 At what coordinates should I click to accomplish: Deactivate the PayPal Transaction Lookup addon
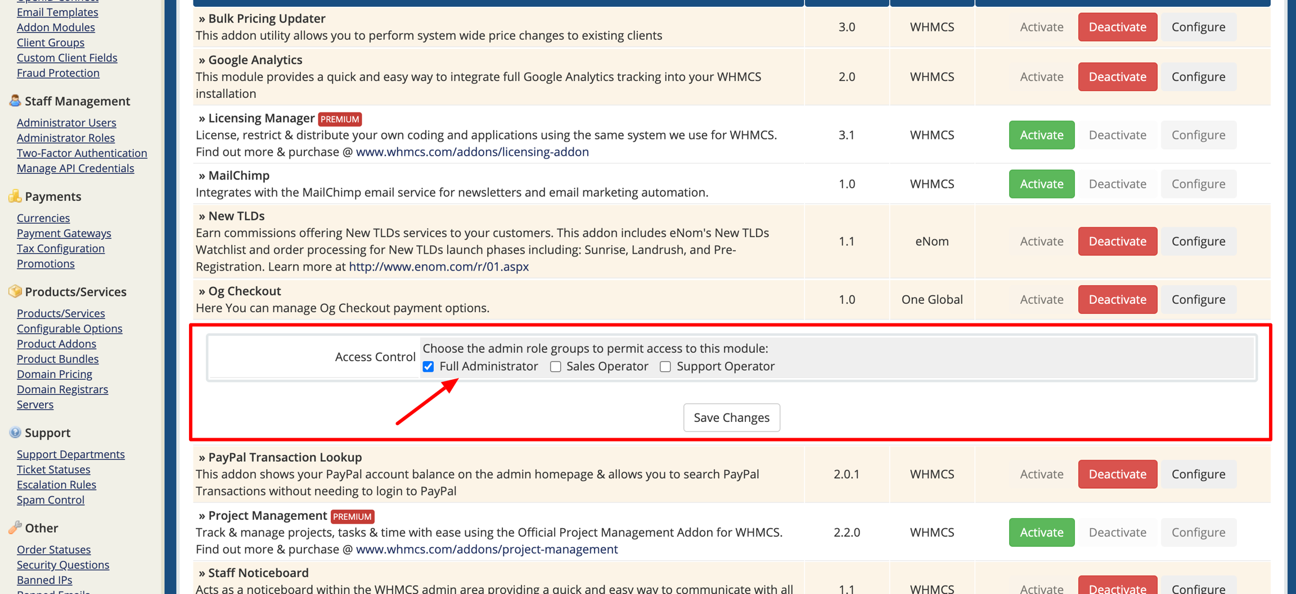click(1117, 474)
